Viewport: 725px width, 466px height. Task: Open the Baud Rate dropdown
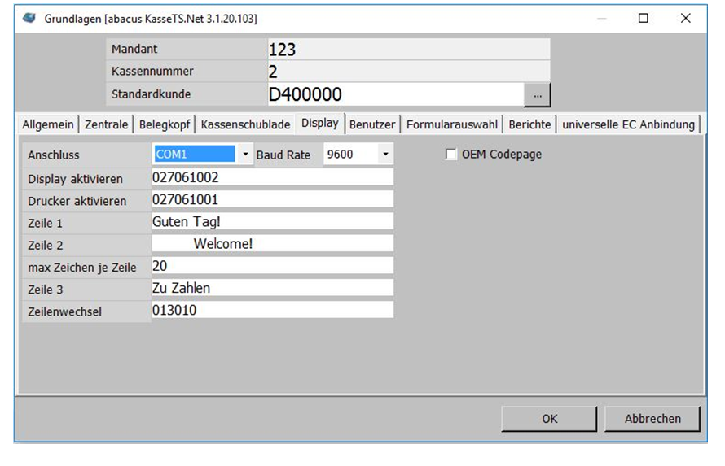point(384,155)
